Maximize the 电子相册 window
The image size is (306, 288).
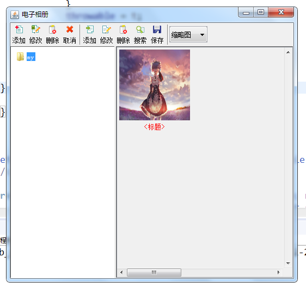pos(261,13)
